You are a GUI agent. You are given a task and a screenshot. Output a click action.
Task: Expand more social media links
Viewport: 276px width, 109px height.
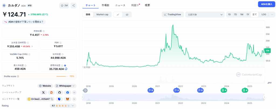pyautogui.click(x=74, y=93)
